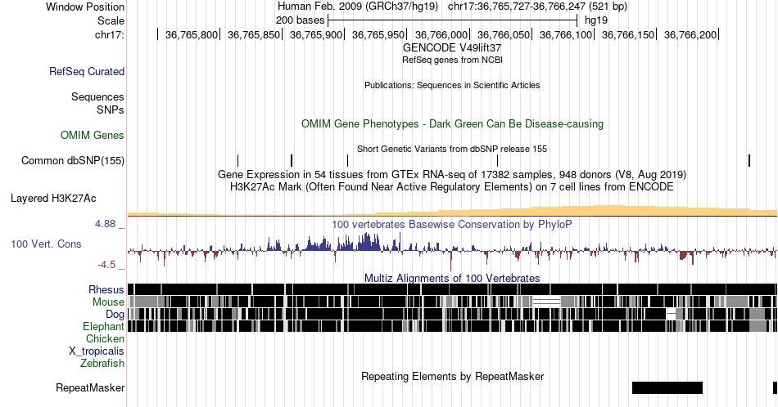The width and height of the screenshot is (778, 407).
Task: Click the double-line gap in Mouse alignment
Action: pos(546,302)
